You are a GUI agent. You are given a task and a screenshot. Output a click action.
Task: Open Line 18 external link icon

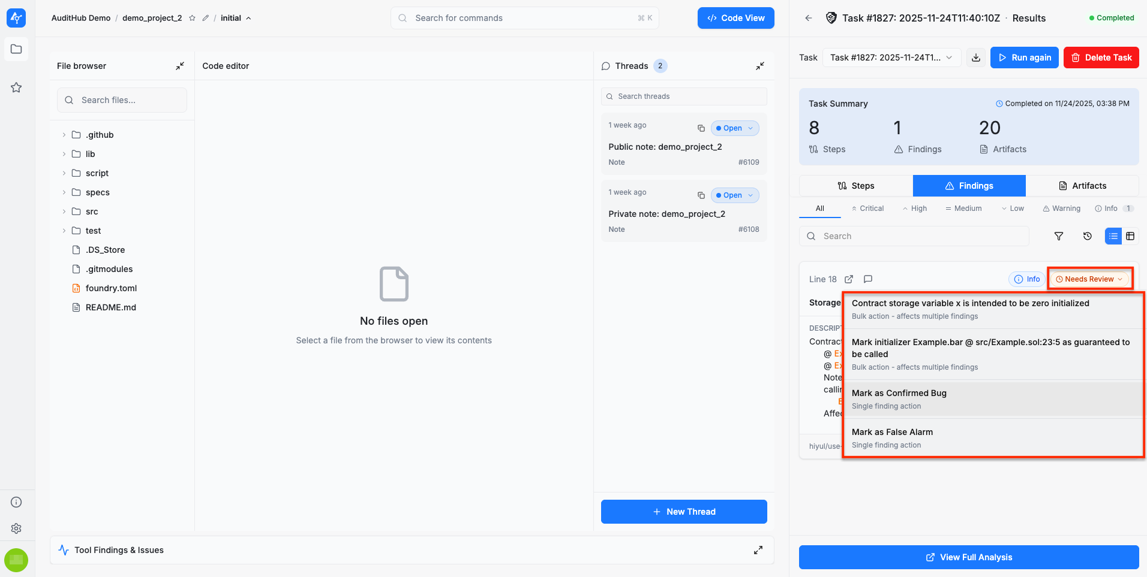point(849,279)
